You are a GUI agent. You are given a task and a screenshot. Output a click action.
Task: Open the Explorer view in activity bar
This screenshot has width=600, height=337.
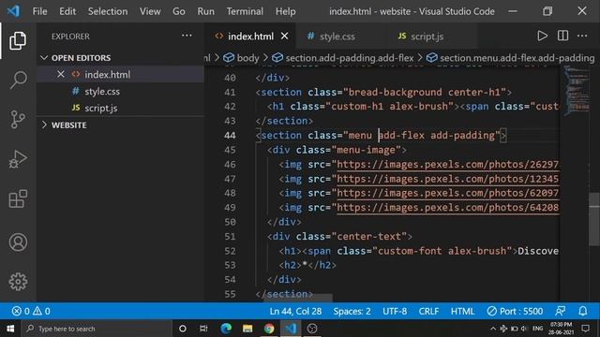(x=18, y=40)
